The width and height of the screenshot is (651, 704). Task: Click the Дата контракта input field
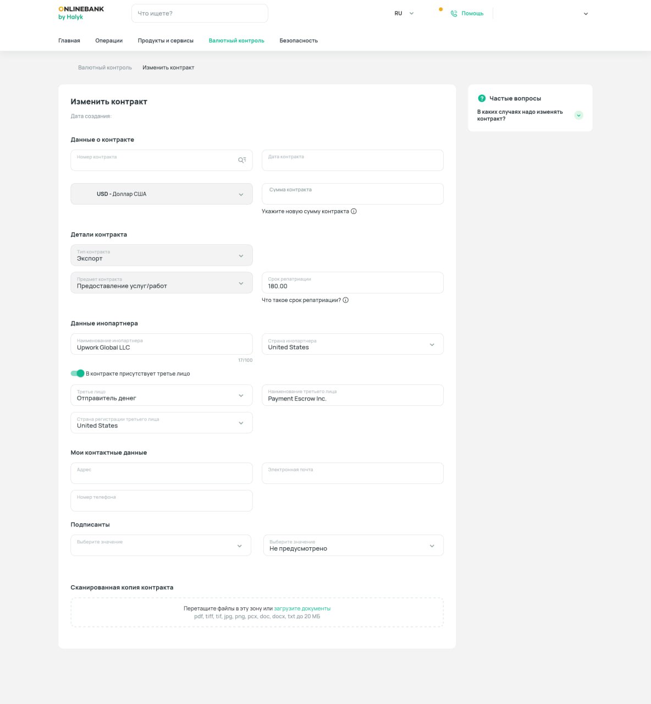point(352,160)
